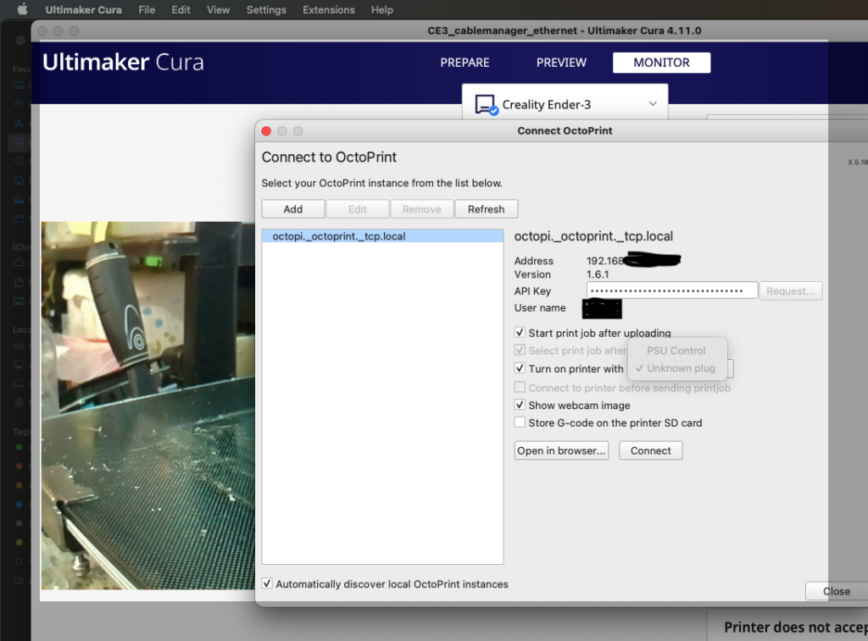Toggle the Select print job after checkbox

pyautogui.click(x=520, y=350)
